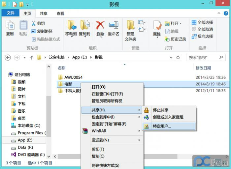
Task: Click the New folder (新建文件夹) icon
Action: tap(130, 25)
